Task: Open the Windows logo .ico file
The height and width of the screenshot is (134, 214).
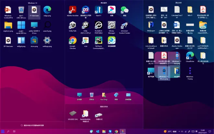Action: point(21,28)
